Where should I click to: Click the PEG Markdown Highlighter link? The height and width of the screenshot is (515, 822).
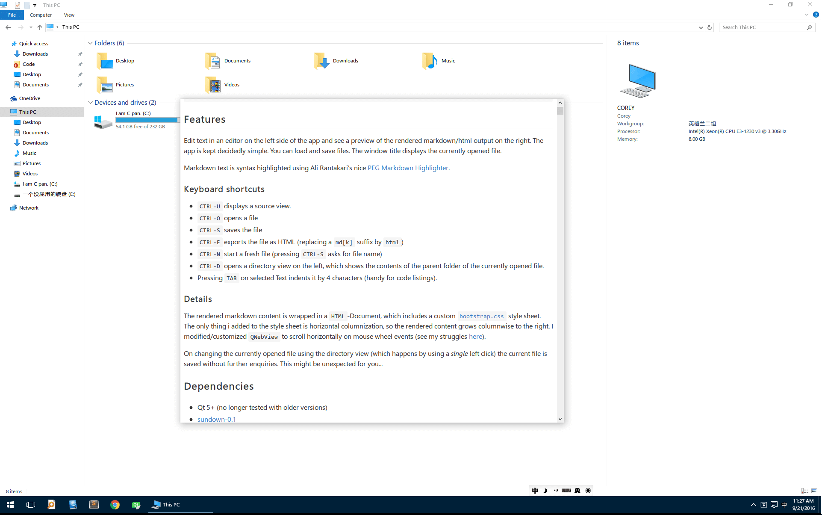408,167
